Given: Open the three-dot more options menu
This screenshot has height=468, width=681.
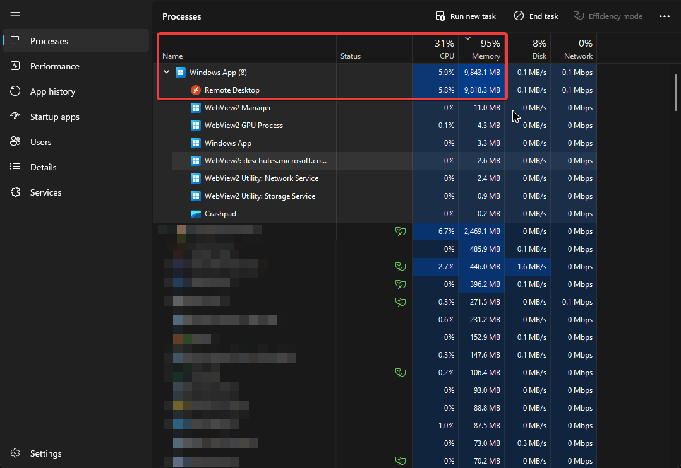Looking at the screenshot, I should point(664,16).
